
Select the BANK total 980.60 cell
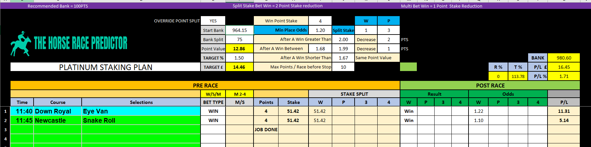point(564,58)
